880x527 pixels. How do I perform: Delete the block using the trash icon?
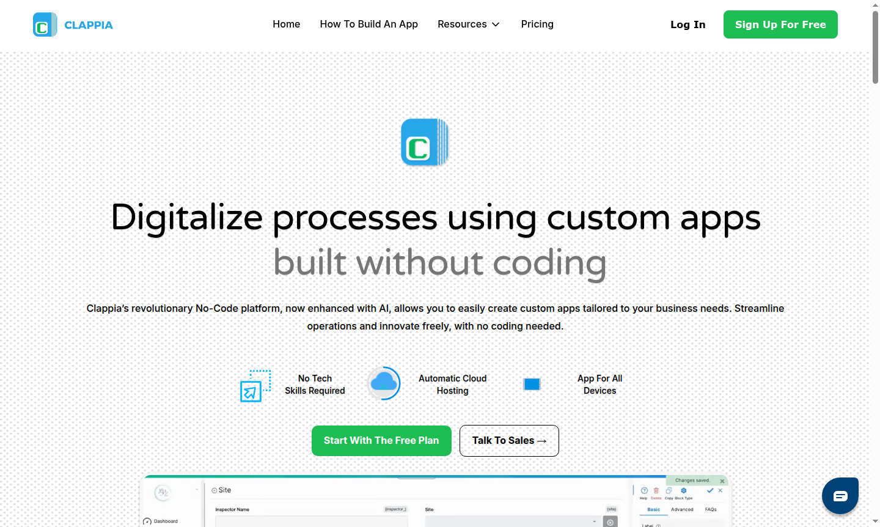pos(656,490)
